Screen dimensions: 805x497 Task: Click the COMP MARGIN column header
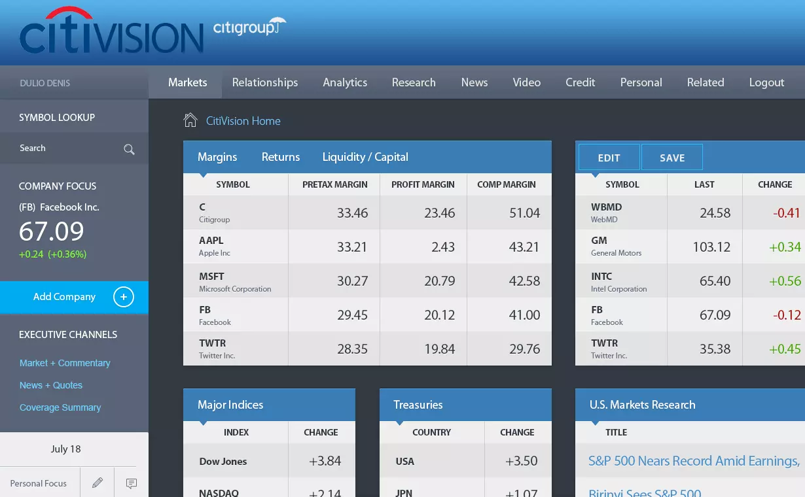coord(507,184)
